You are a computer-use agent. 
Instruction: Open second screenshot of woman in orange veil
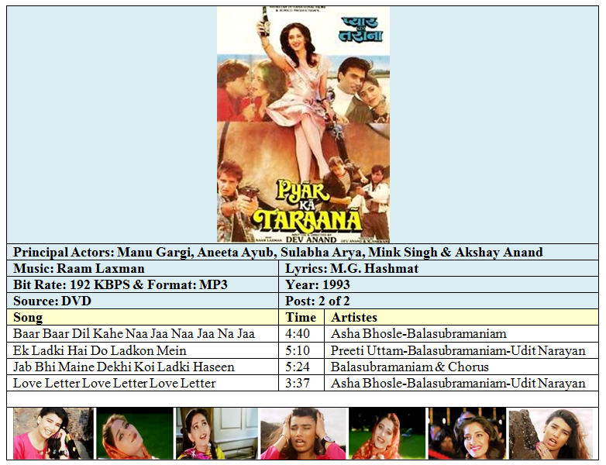pos(135,433)
